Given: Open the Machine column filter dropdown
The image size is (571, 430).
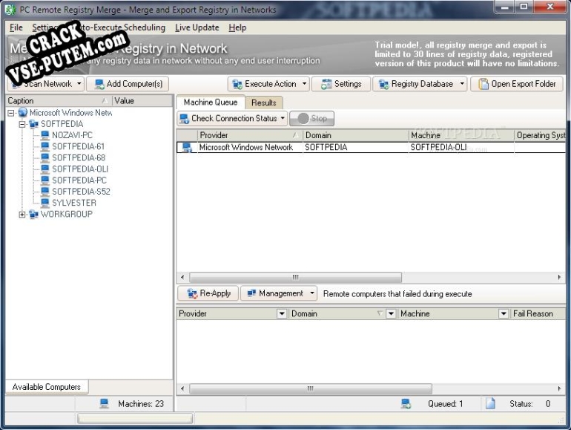Looking at the screenshot, I should pyautogui.click(x=504, y=313).
